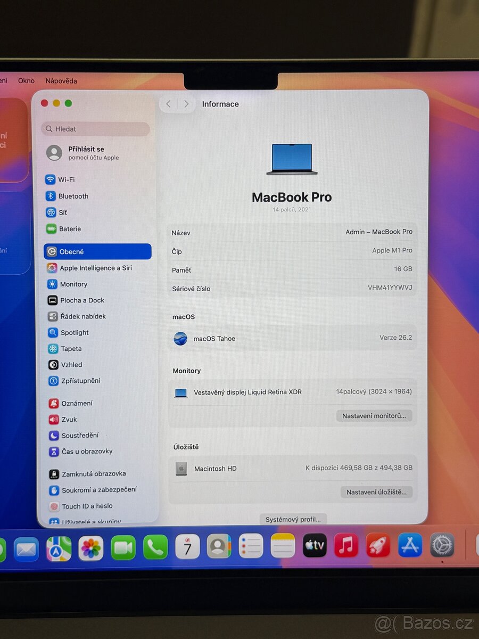This screenshot has width=479, height=639.
Task: Go back with the left chevron
Action: pyautogui.click(x=168, y=104)
